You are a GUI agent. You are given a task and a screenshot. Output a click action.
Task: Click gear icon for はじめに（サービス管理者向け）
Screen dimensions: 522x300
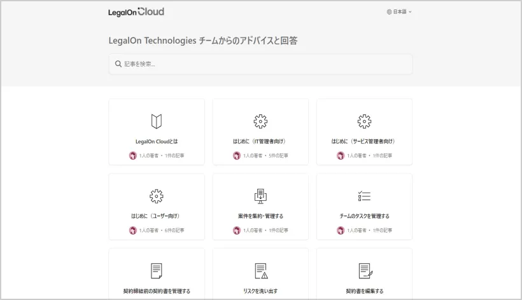point(364,121)
